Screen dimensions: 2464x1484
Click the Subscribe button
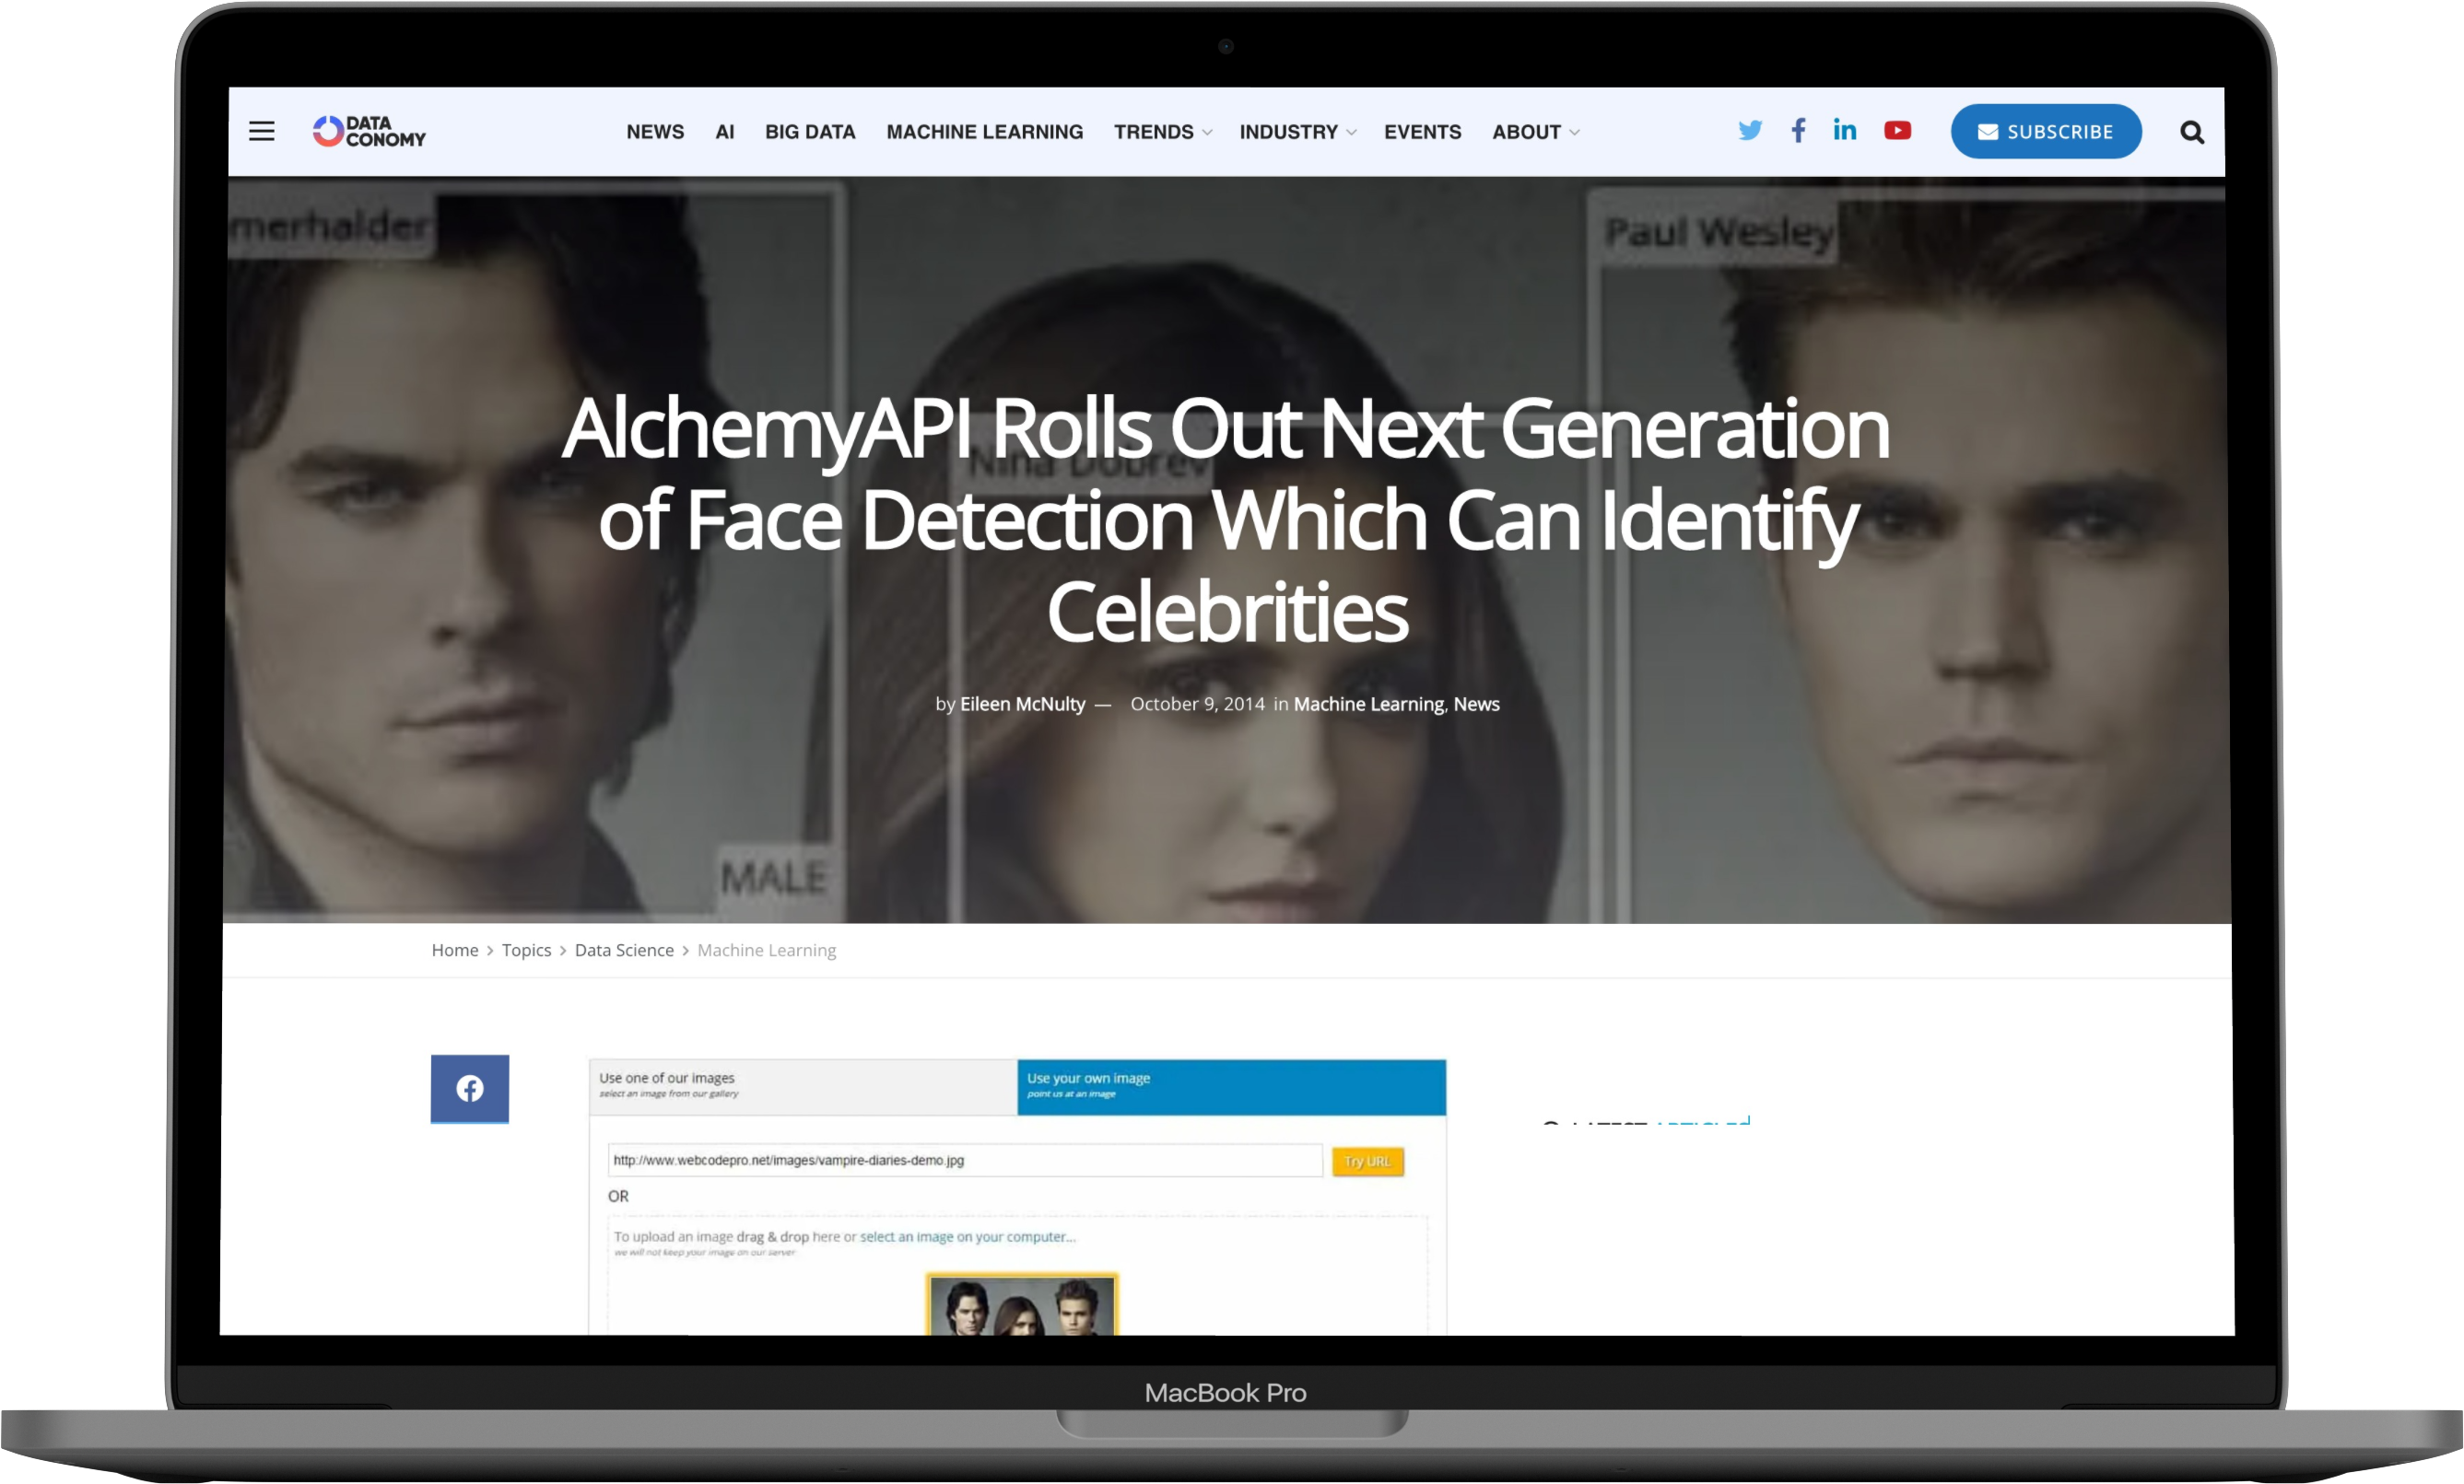2045,131
